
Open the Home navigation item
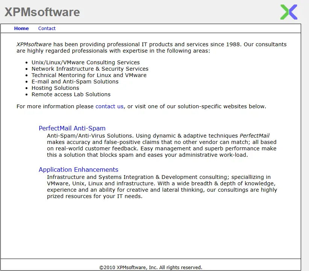[x=21, y=29]
